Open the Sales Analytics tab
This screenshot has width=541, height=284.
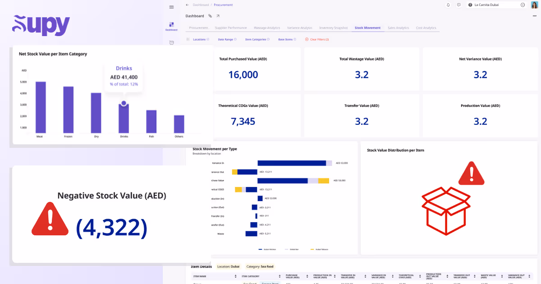coord(398,27)
